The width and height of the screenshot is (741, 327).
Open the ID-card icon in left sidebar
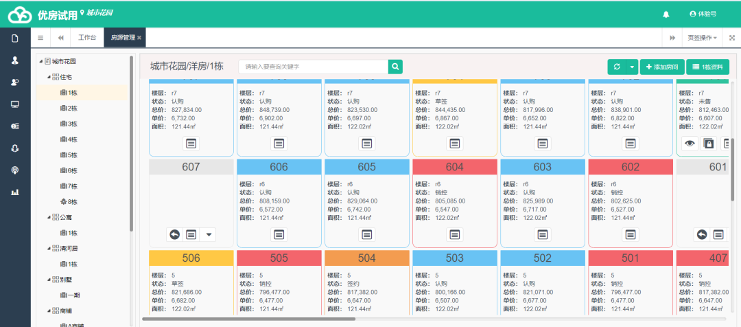(14, 126)
